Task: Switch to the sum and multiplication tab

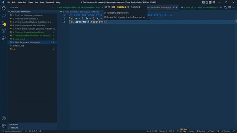Action: (x=80, y=7)
